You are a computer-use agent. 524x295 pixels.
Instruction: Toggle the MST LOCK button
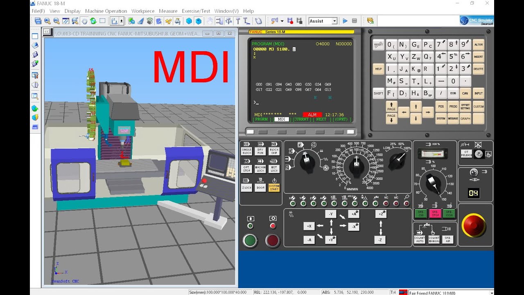tap(274, 168)
